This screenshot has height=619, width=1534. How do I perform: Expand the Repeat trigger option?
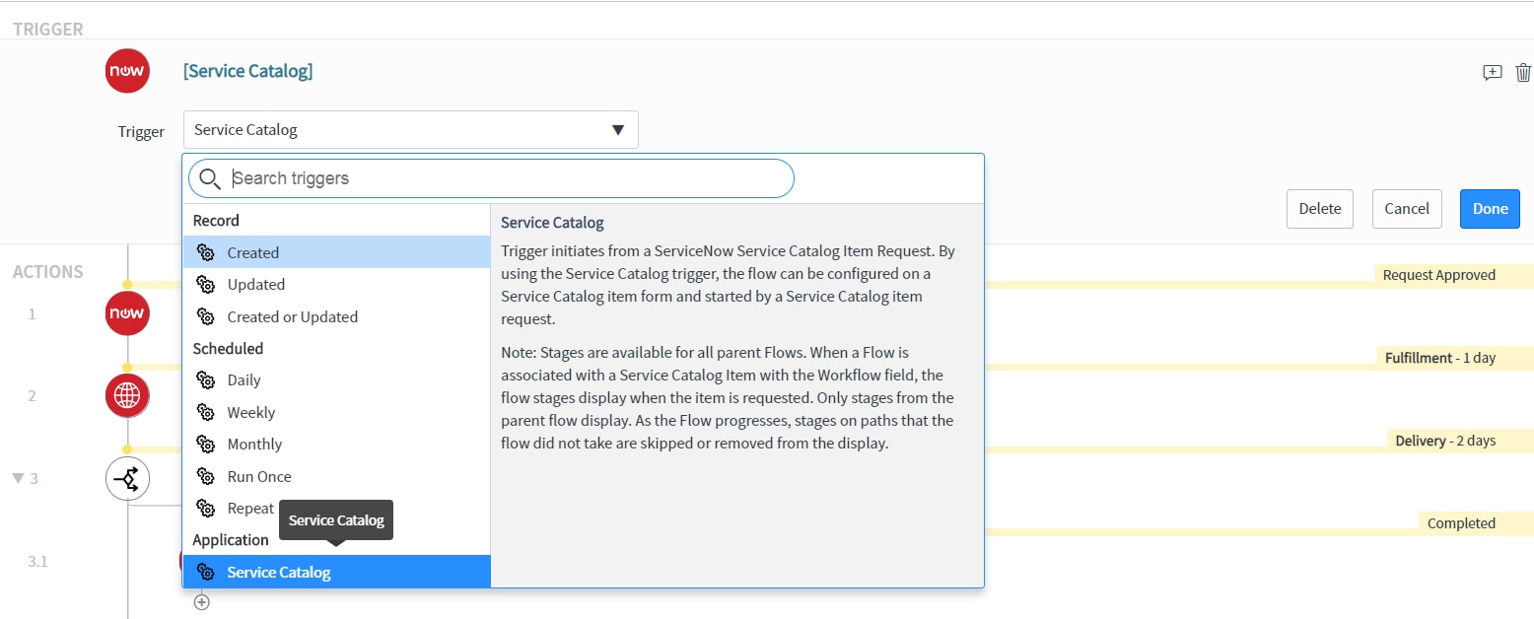tap(250, 508)
